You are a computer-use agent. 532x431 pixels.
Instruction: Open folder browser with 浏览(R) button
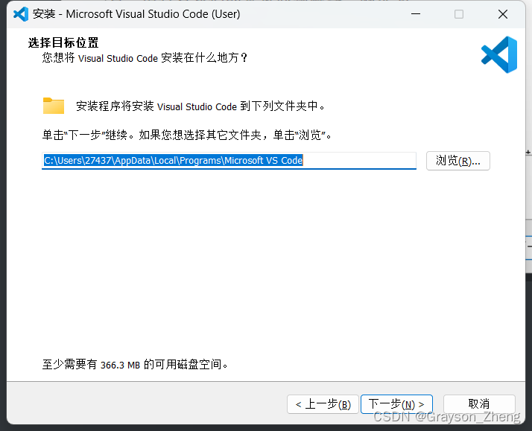click(x=457, y=161)
